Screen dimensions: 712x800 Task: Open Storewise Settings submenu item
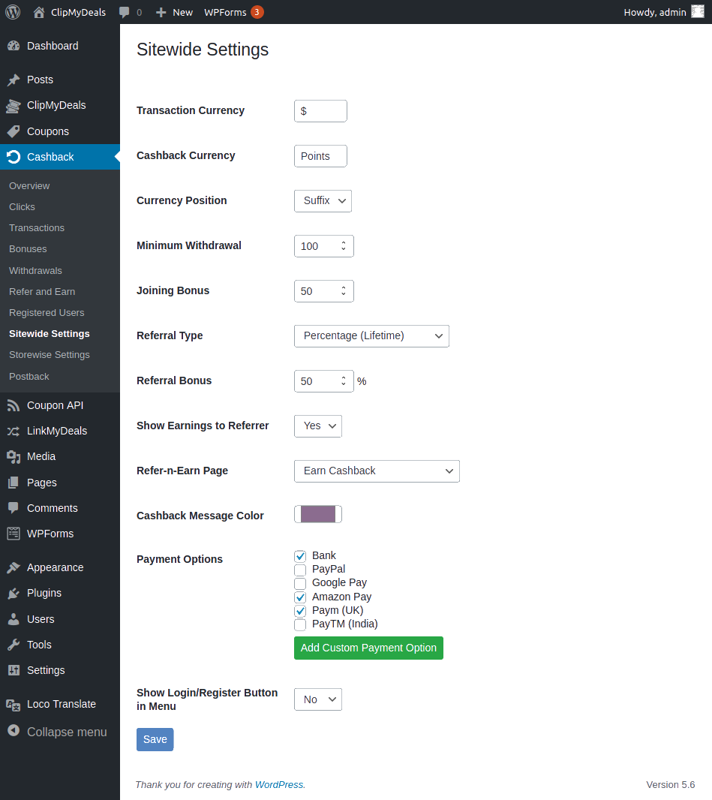pyautogui.click(x=50, y=354)
